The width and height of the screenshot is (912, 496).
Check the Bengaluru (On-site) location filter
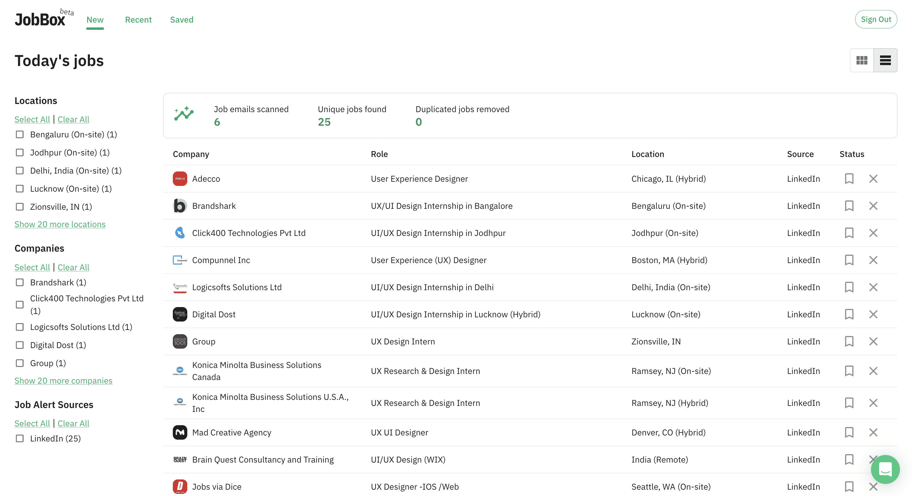[x=20, y=134]
